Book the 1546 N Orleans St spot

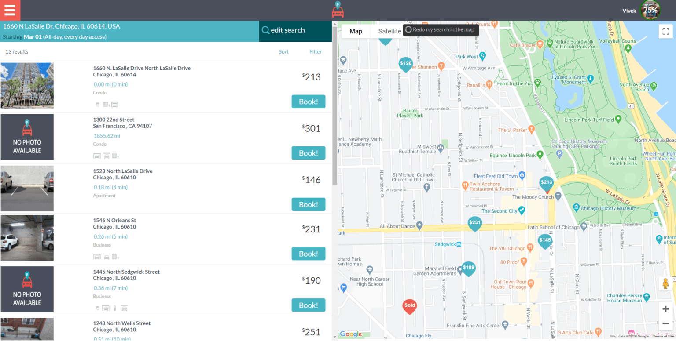(x=309, y=254)
